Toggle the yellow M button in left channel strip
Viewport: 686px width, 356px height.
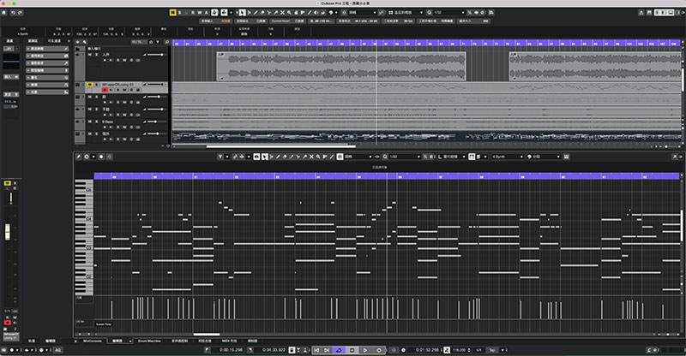(x=7, y=183)
